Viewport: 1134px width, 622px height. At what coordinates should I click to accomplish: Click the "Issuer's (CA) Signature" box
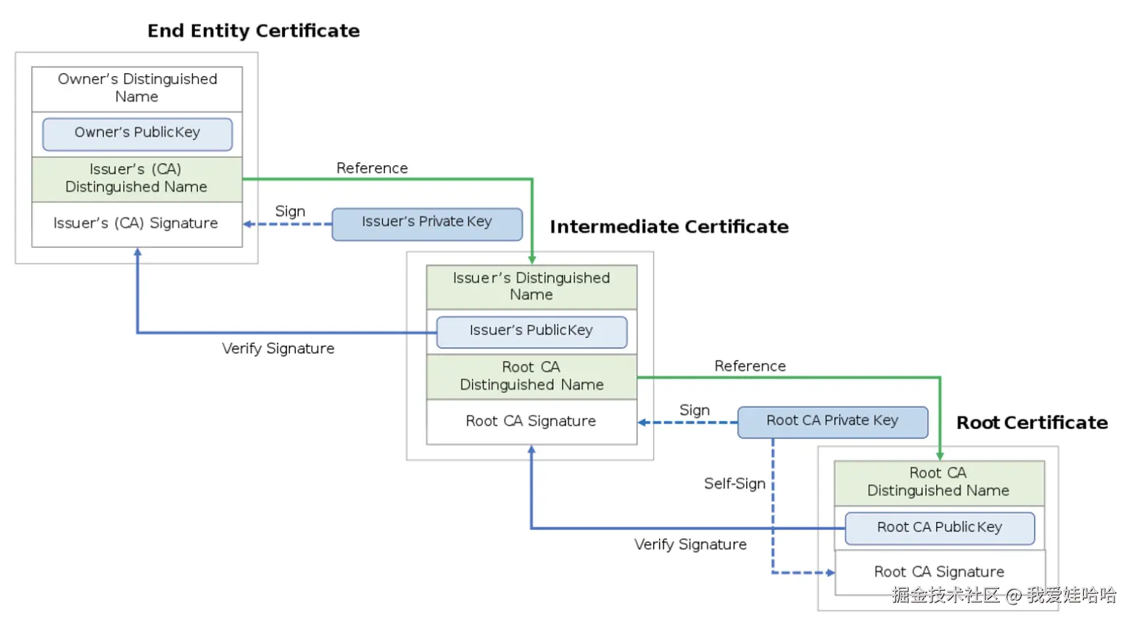137,224
